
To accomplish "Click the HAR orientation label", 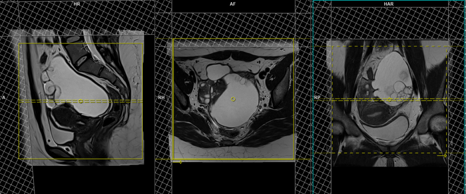I will [389, 4].
